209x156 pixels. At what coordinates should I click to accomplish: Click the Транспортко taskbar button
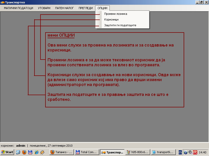click(112, 152)
